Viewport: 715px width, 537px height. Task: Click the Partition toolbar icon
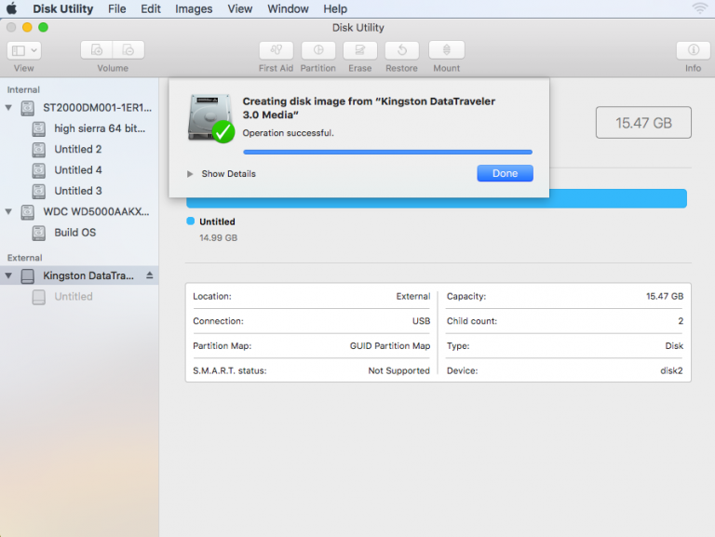[x=318, y=50]
